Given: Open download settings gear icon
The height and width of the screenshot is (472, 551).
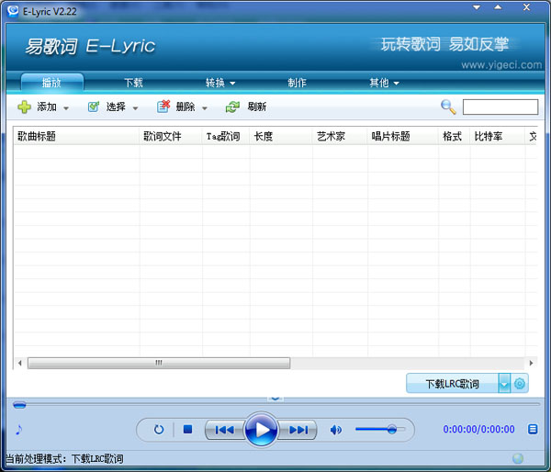Looking at the screenshot, I should [x=520, y=384].
